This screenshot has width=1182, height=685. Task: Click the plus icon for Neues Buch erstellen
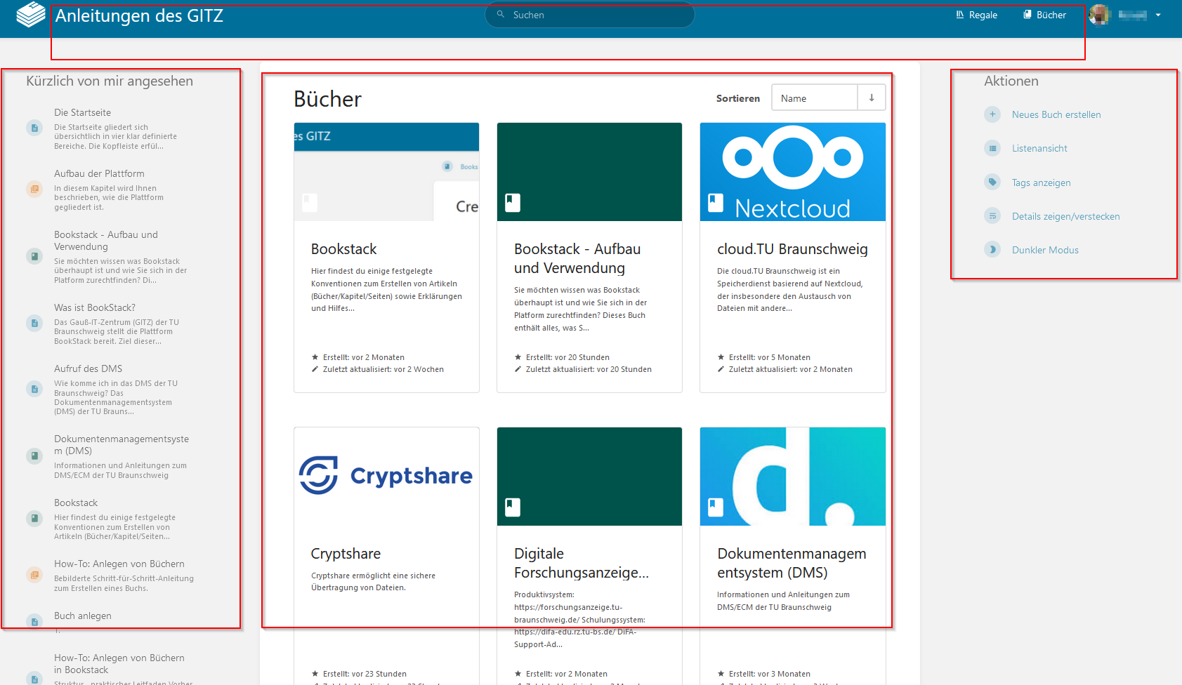(992, 114)
